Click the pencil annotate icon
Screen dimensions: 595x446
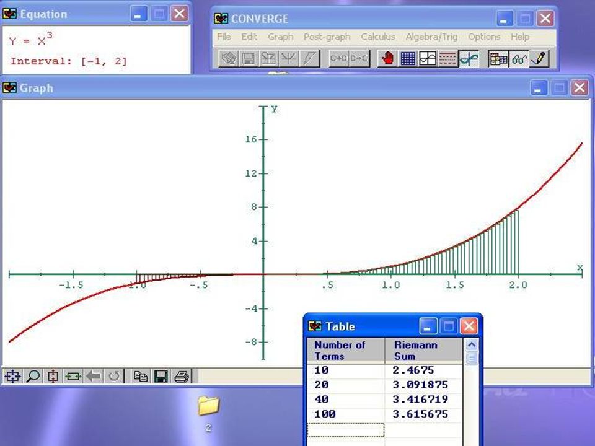point(539,59)
